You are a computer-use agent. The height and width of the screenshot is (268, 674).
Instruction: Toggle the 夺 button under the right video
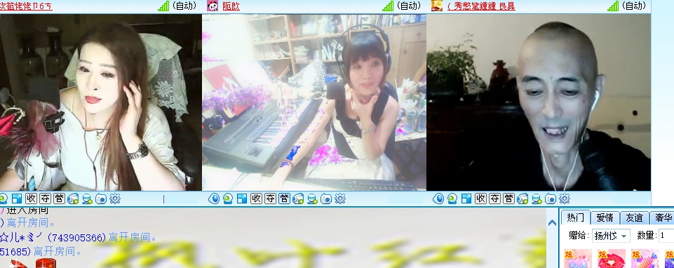click(494, 199)
